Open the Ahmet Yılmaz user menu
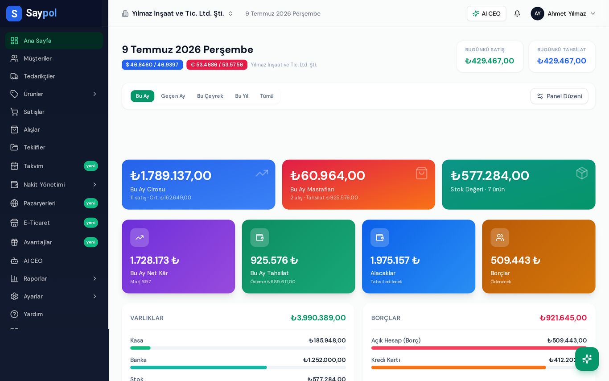609x381 pixels. (x=563, y=13)
